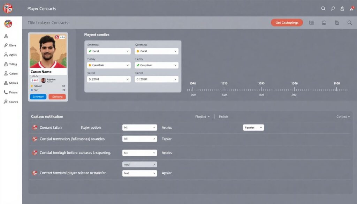Open the Ploglist menu in notification header
This screenshot has width=357, height=204.
click(x=203, y=116)
